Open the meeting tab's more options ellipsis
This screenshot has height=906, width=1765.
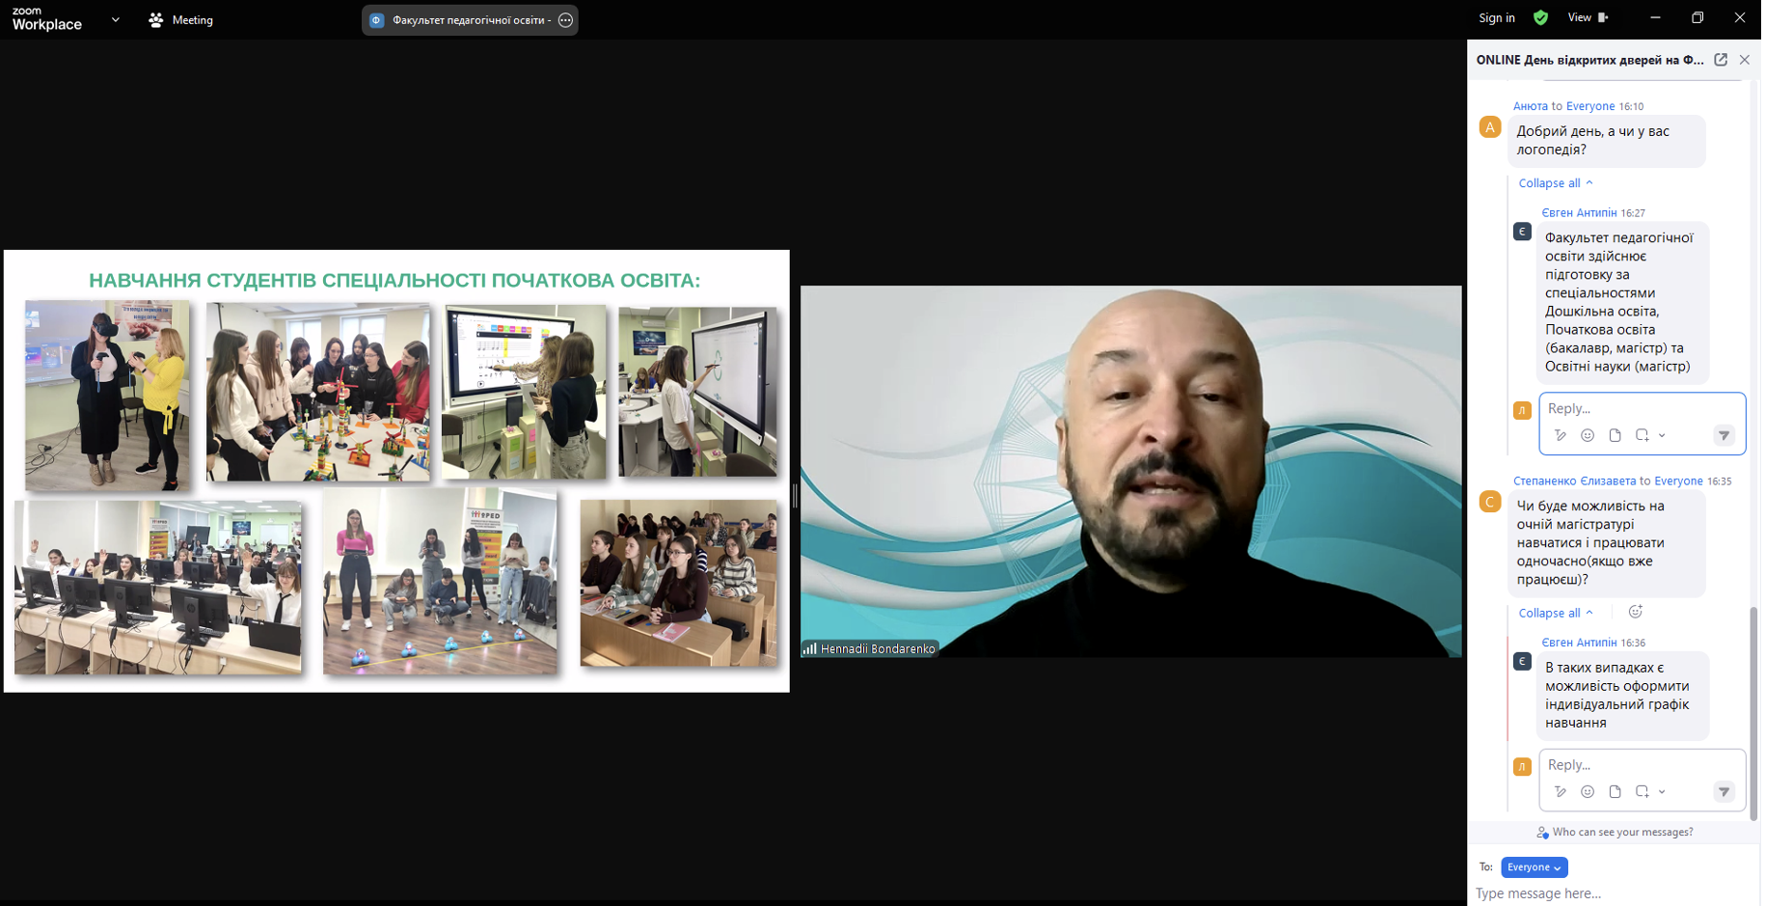click(x=566, y=20)
